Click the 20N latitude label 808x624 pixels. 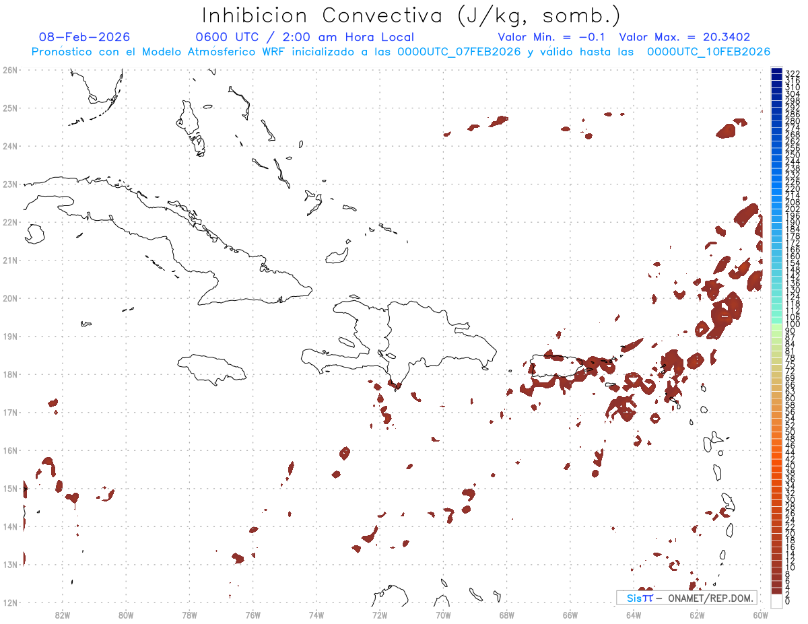(x=9, y=298)
